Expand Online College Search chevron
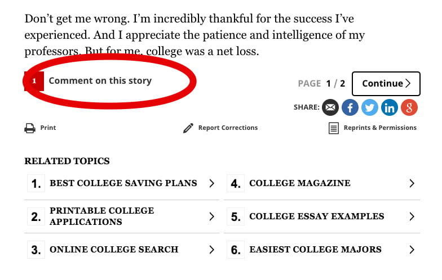The image size is (442, 280). click(212, 250)
